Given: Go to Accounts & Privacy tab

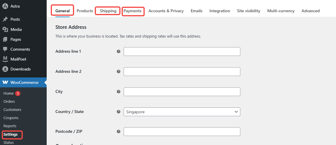Looking at the screenshot, I should click(166, 11).
